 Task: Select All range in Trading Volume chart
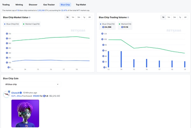185,17
